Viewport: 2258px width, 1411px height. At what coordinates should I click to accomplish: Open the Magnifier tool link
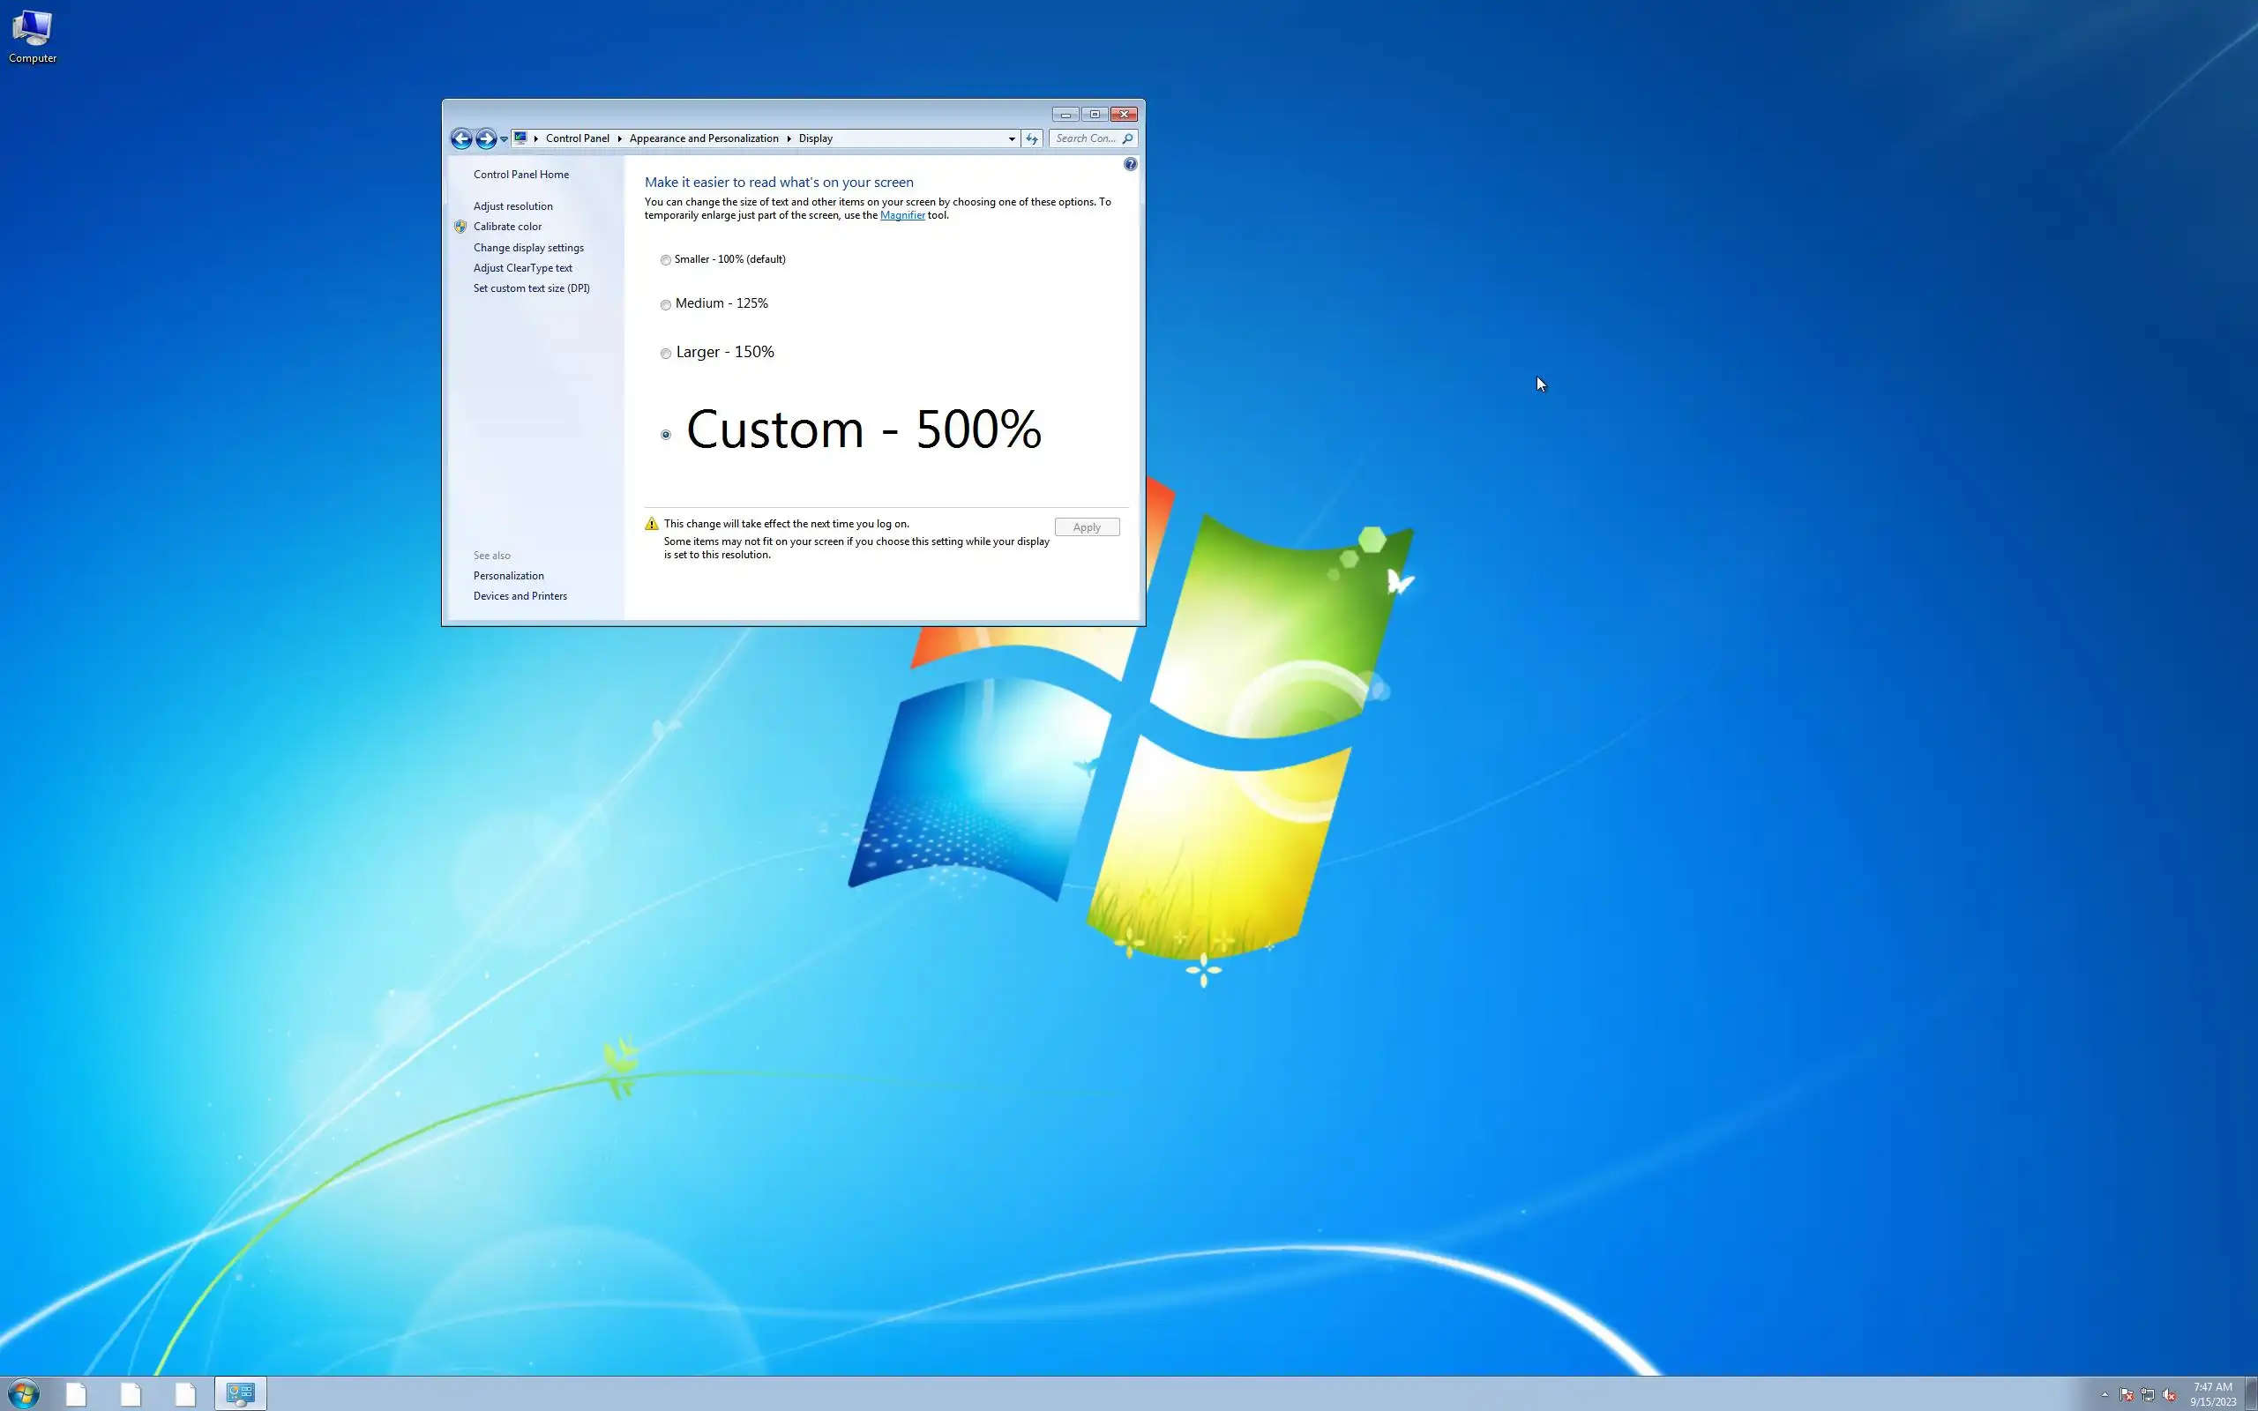click(x=901, y=215)
